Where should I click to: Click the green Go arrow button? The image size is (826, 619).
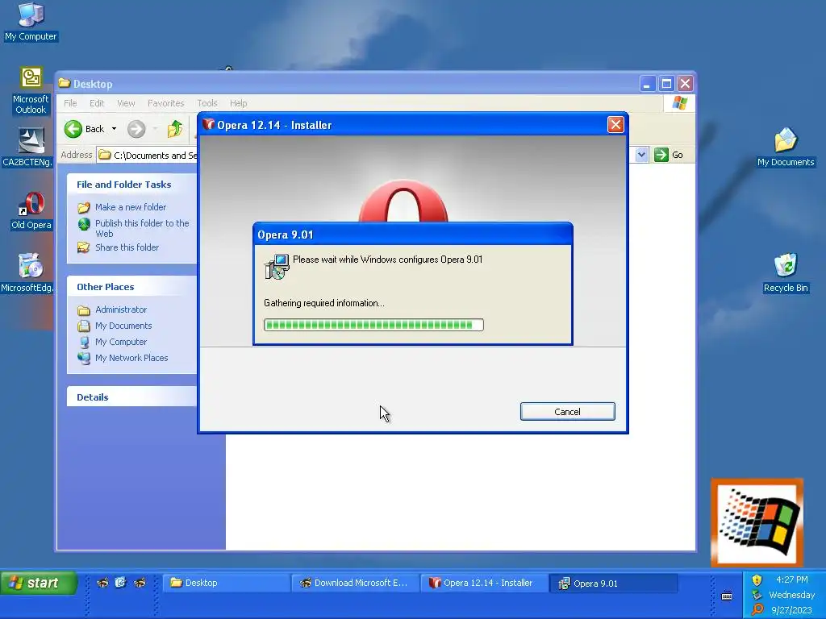(x=661, y=155)
